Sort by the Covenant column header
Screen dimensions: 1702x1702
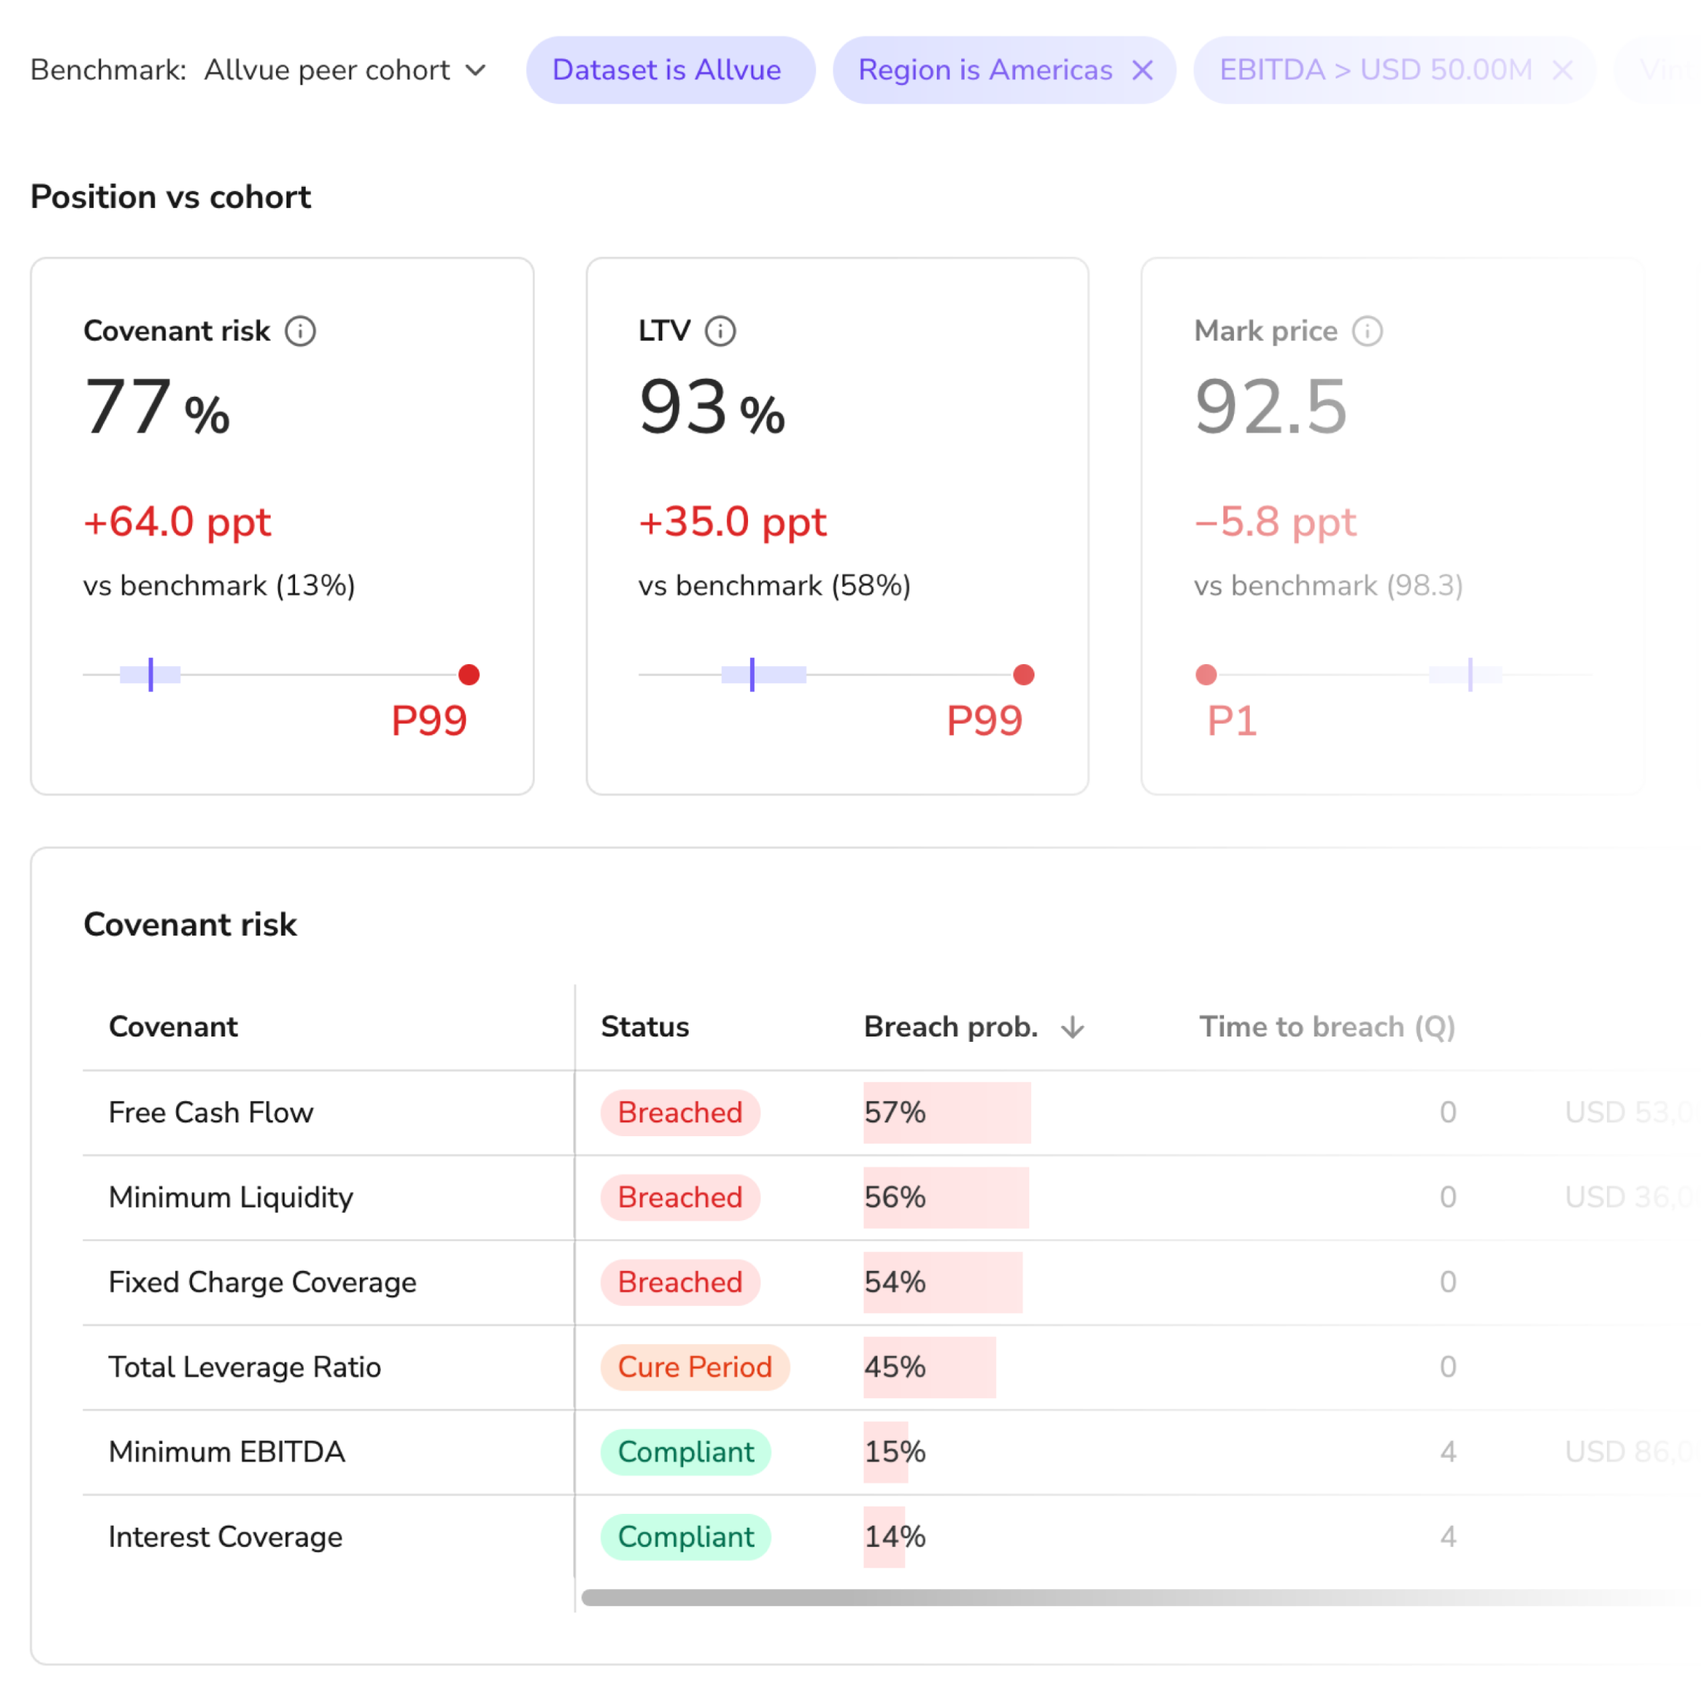click(174, 1027)
